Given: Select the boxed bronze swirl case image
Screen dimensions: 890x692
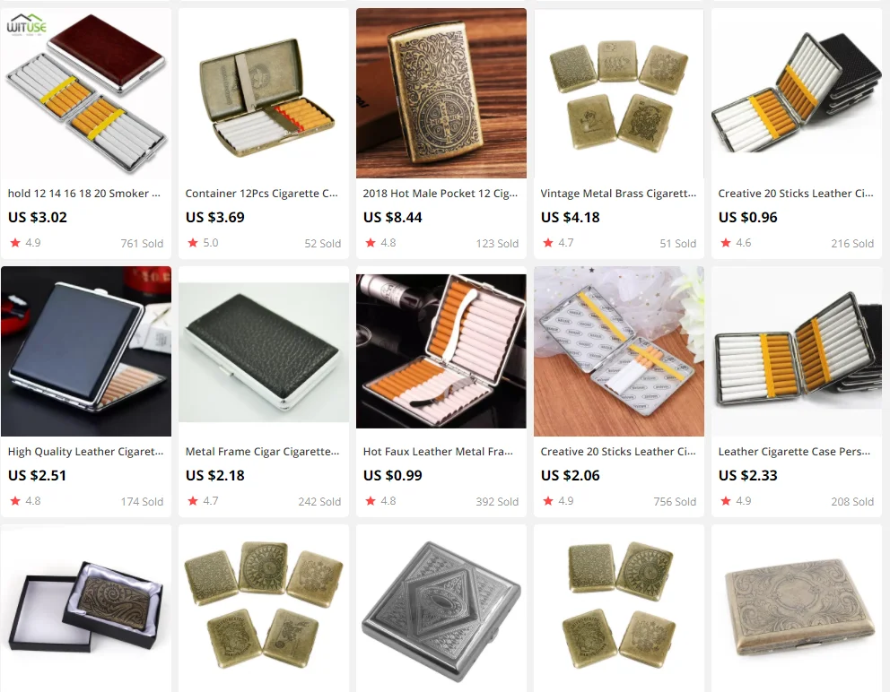Looking at the screenshot, I should pos(86,608).
